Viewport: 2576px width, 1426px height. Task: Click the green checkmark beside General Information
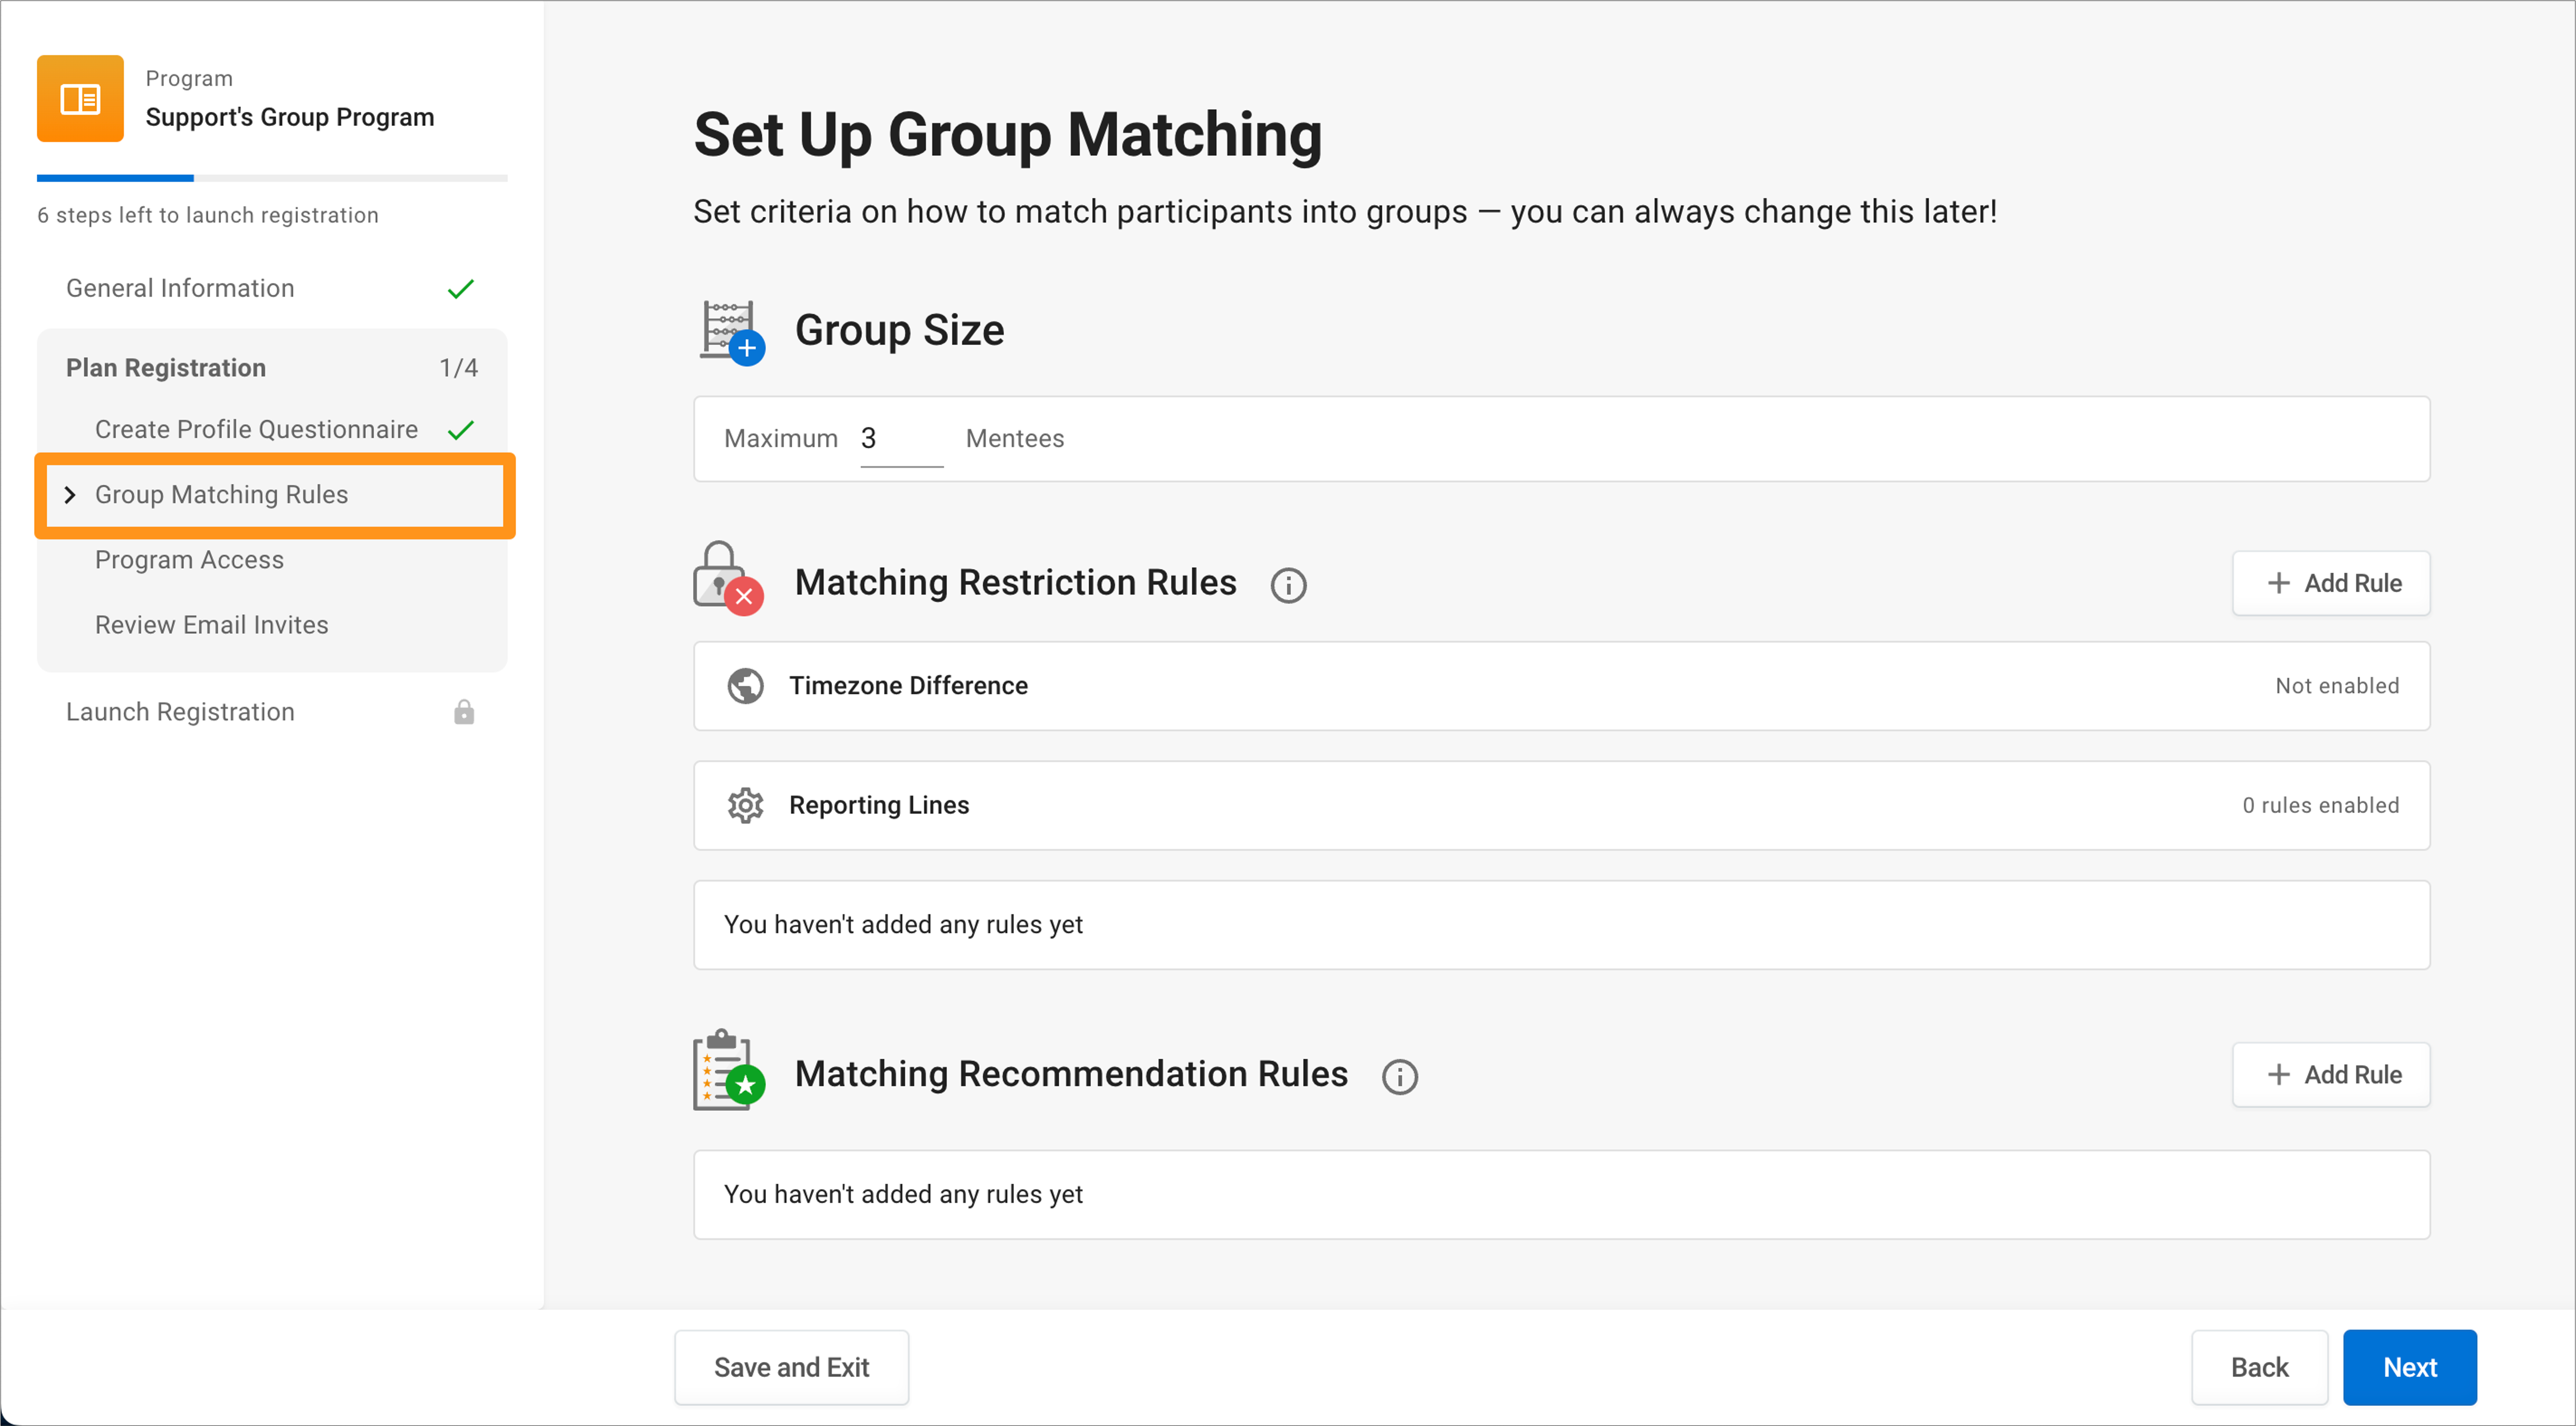460,289
